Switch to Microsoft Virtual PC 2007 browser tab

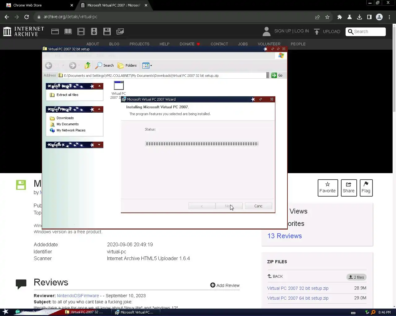click(x=113, y=5)
